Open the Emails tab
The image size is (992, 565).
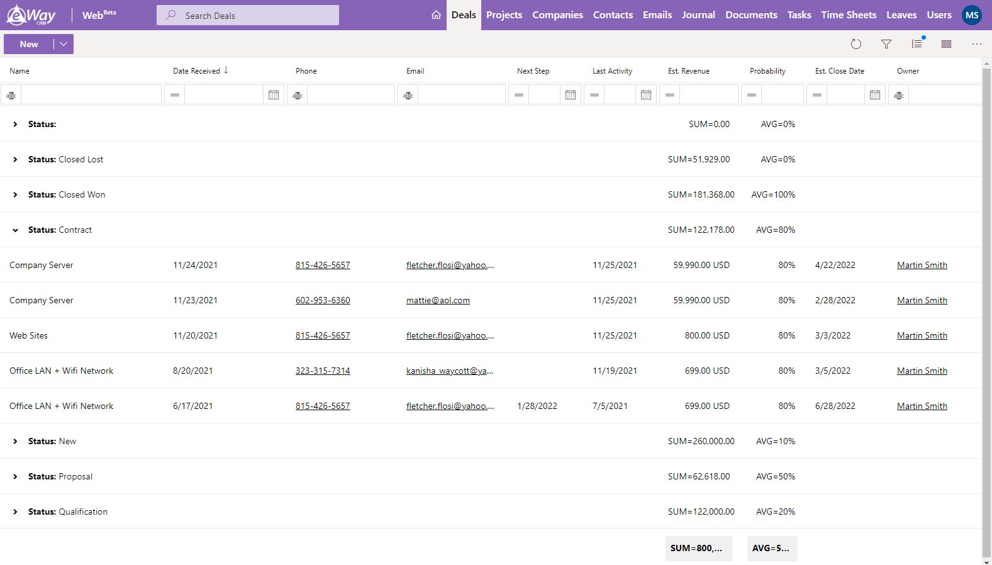(x=657, y=15)
